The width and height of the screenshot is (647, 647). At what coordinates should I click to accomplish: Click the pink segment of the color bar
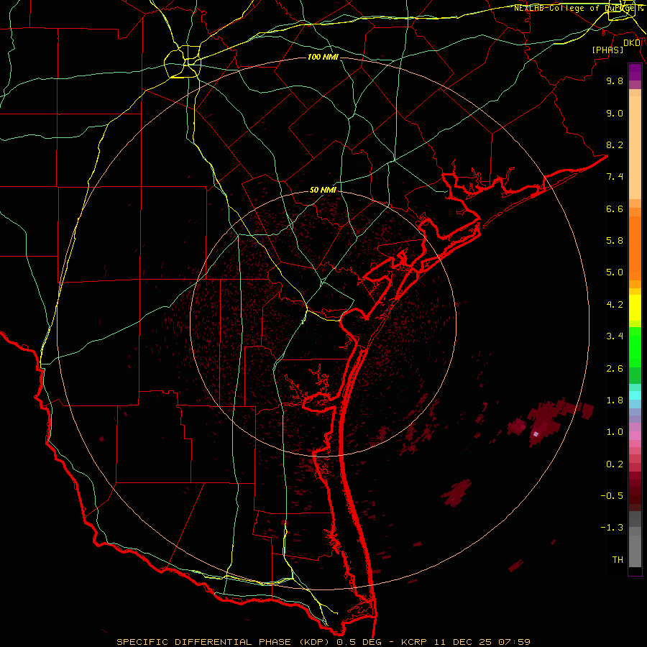click(635, 436)
